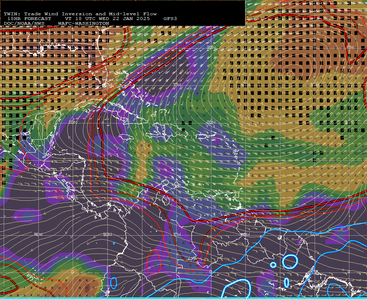Click the "WAFC-WASHINGTON" label
Viewport: 367px width, 299px height.
click(x=83, y=24)
